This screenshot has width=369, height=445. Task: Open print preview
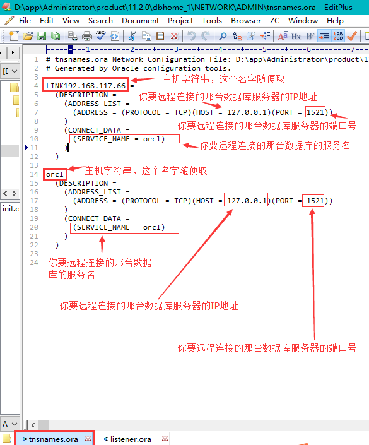pyautogui.click(x=73, y=36)
